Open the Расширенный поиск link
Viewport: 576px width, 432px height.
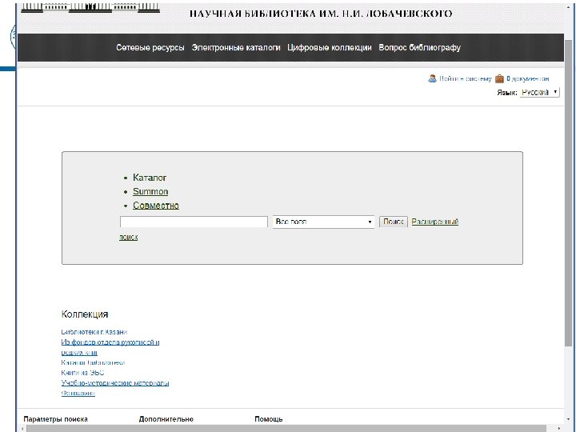coord(434,222)
